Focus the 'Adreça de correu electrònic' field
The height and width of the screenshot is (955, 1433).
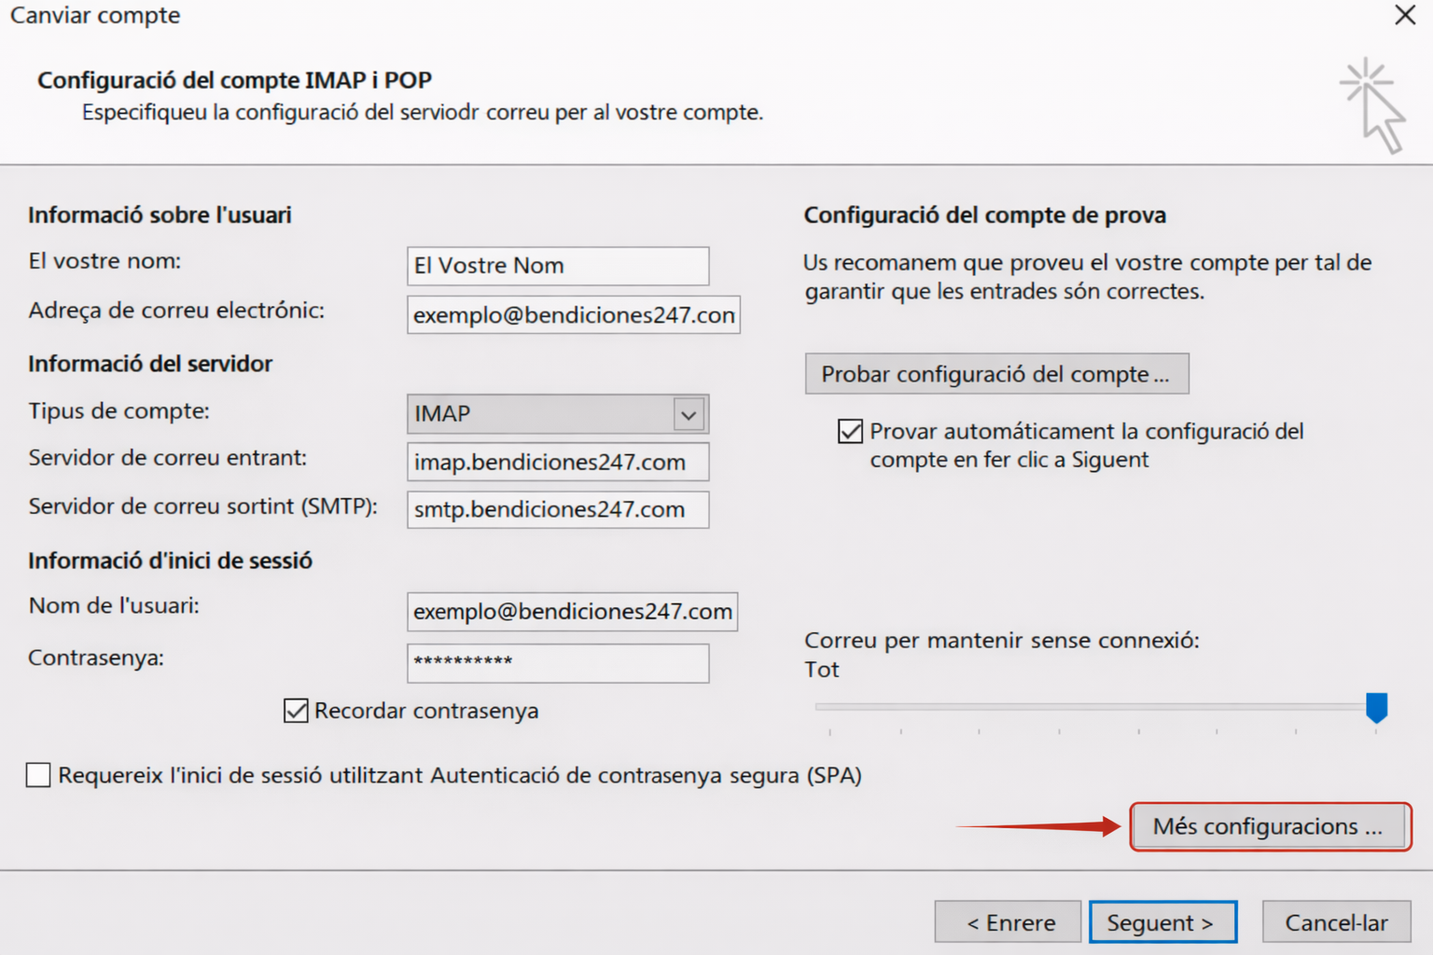pyautogui.click(x=573, y=315)
